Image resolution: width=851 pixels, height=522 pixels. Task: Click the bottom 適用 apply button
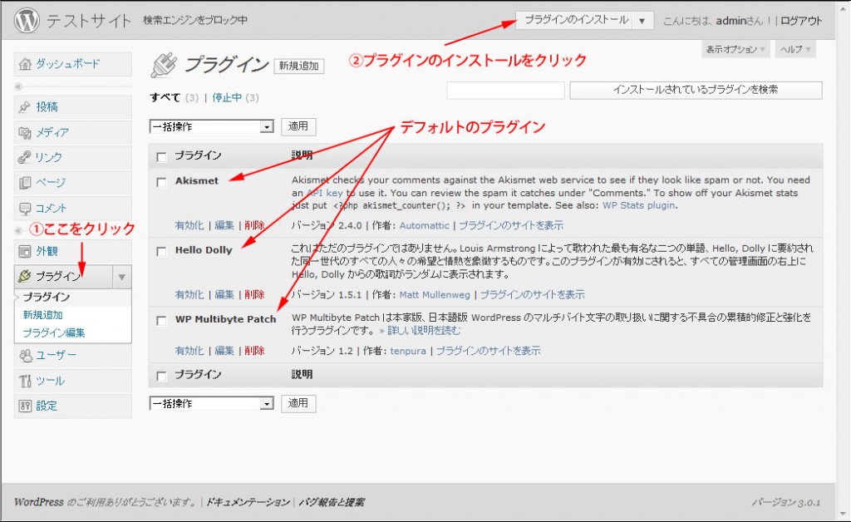[298, 403]
